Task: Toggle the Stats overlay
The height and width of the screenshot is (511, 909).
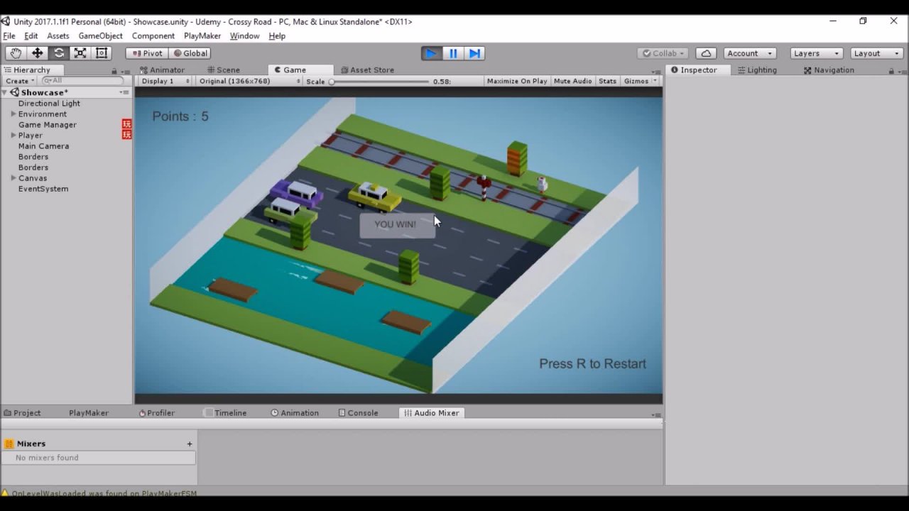Action: (x=607, y=81)
